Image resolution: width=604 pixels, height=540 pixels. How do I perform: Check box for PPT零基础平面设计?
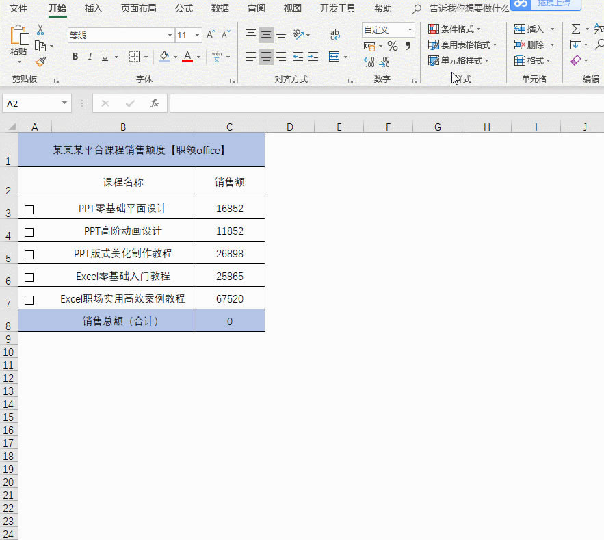[29, 209]
